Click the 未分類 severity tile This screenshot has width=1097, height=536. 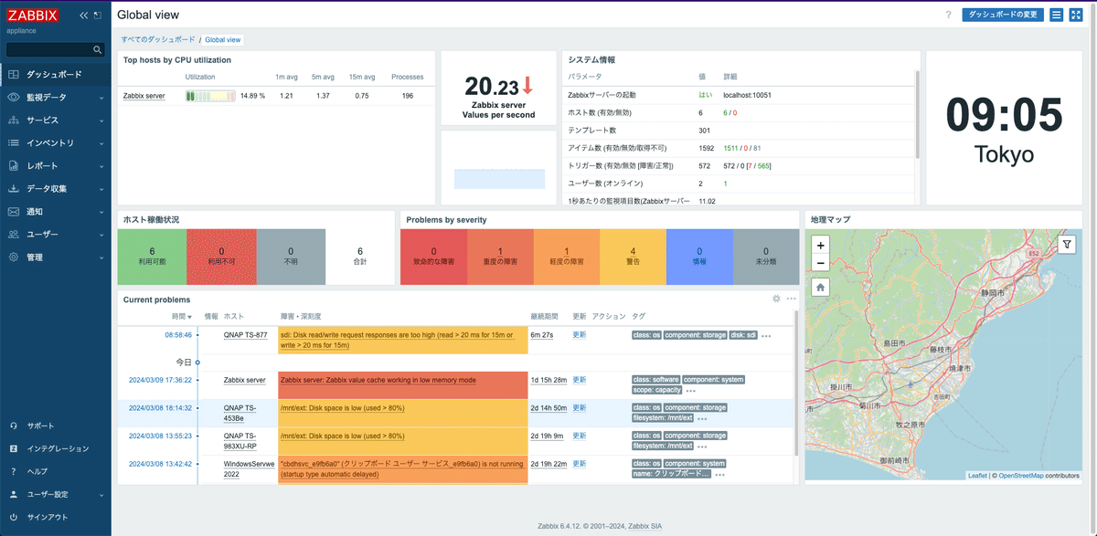pos(766,256)
